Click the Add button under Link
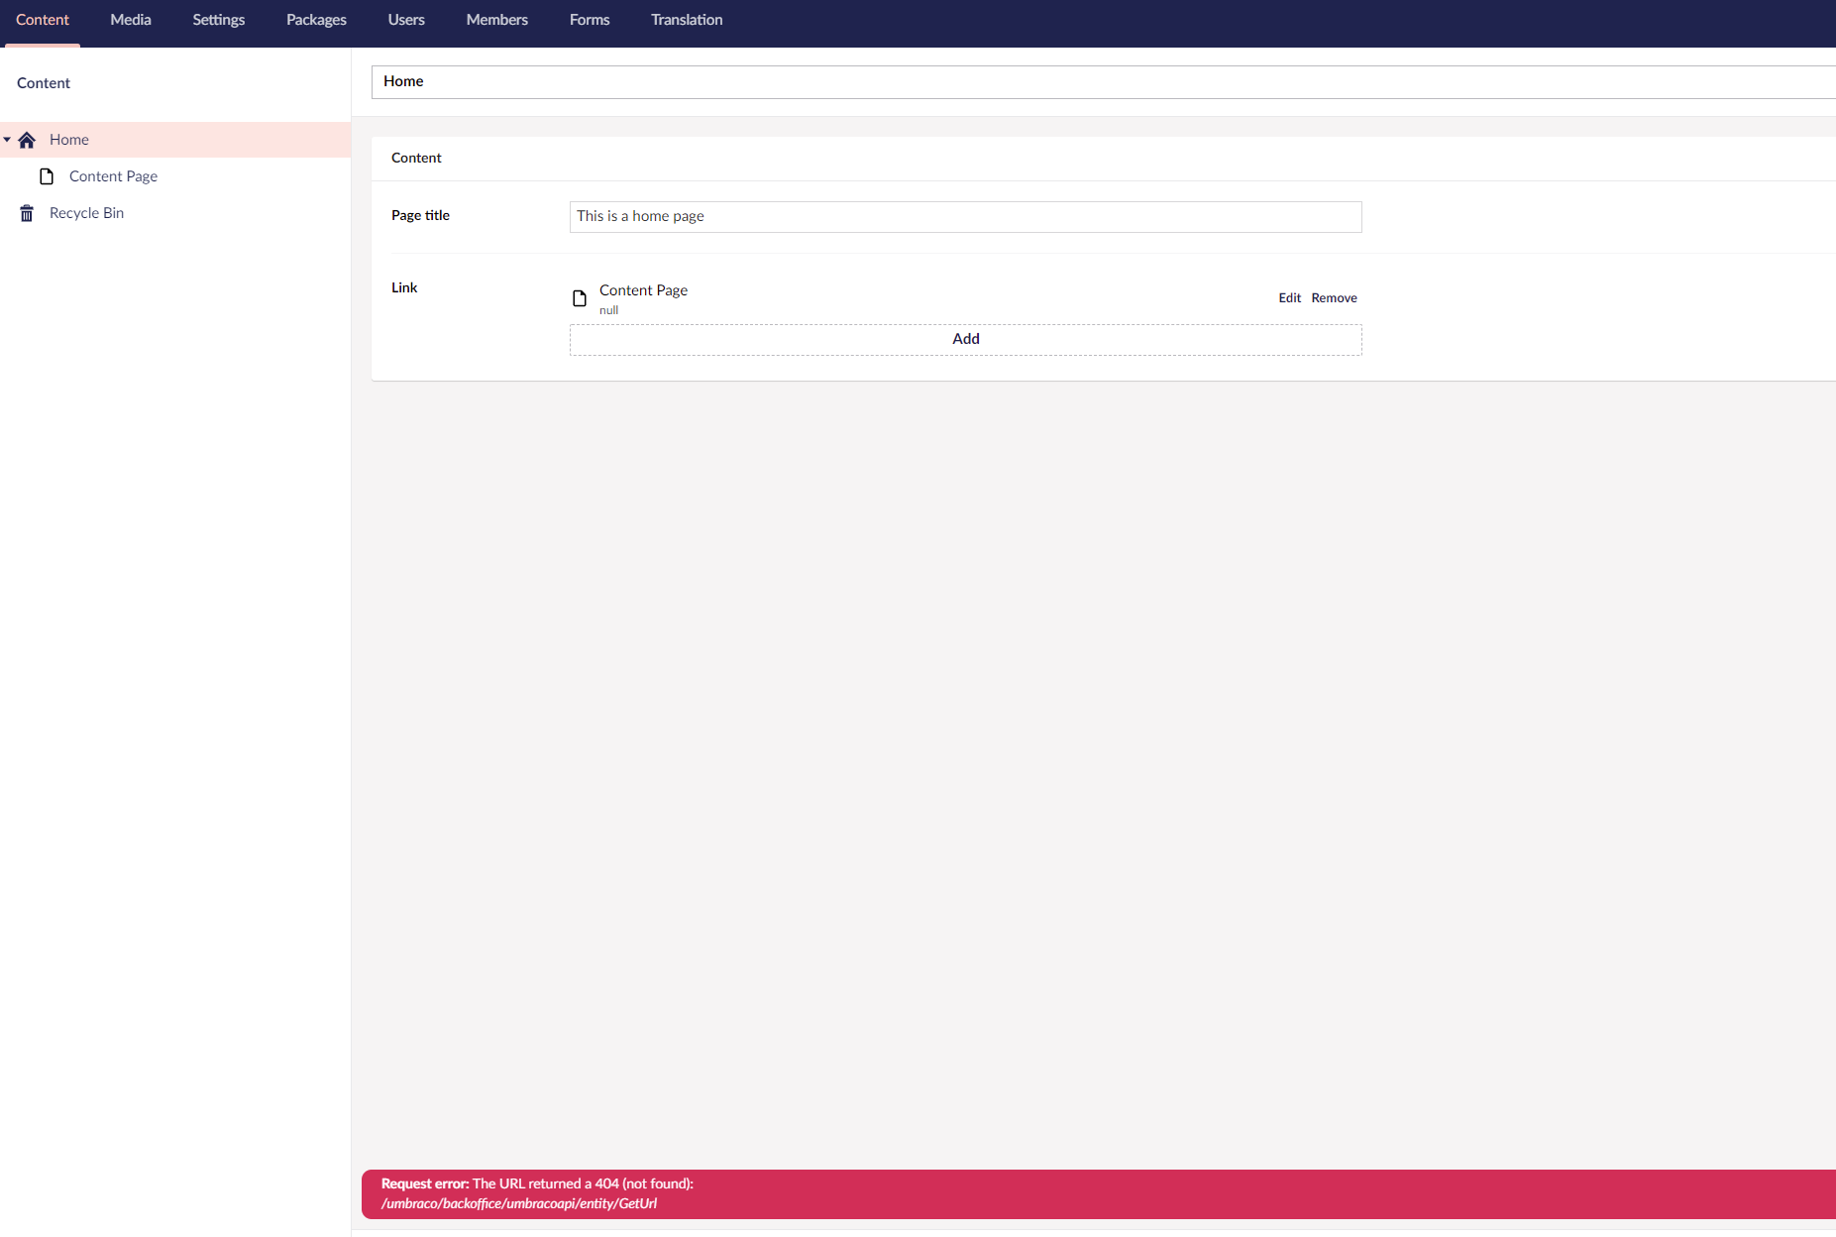Screen dimensions: 1836x1237 click(x=965, y=339)
